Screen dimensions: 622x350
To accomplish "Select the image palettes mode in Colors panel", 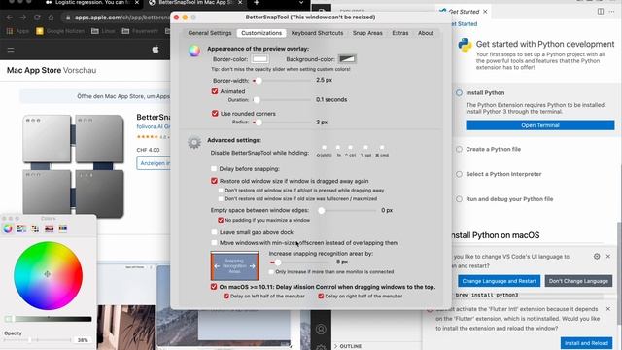I will pos(50,228).
